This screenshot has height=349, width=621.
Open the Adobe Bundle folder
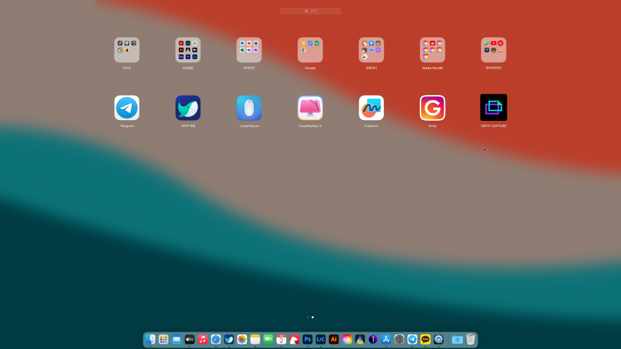click(x=433, y=50)
